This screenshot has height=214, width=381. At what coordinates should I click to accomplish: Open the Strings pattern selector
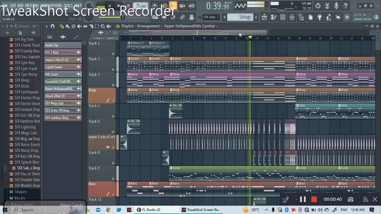point(240,17)
